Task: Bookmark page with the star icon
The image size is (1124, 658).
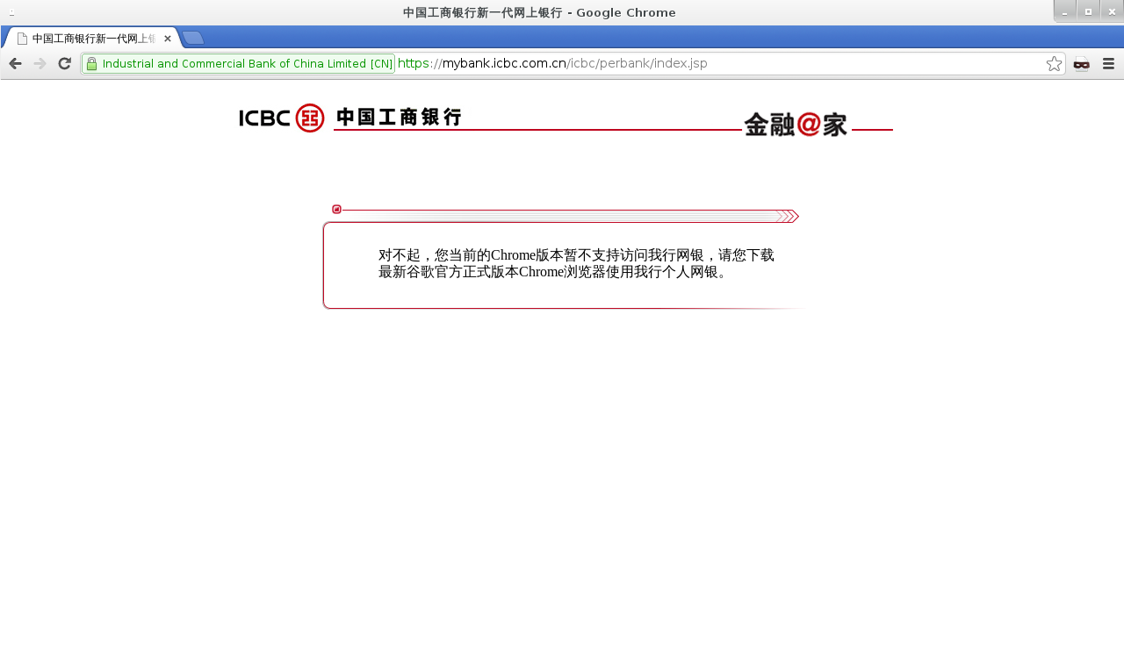Action: (x=1054, y=63)
